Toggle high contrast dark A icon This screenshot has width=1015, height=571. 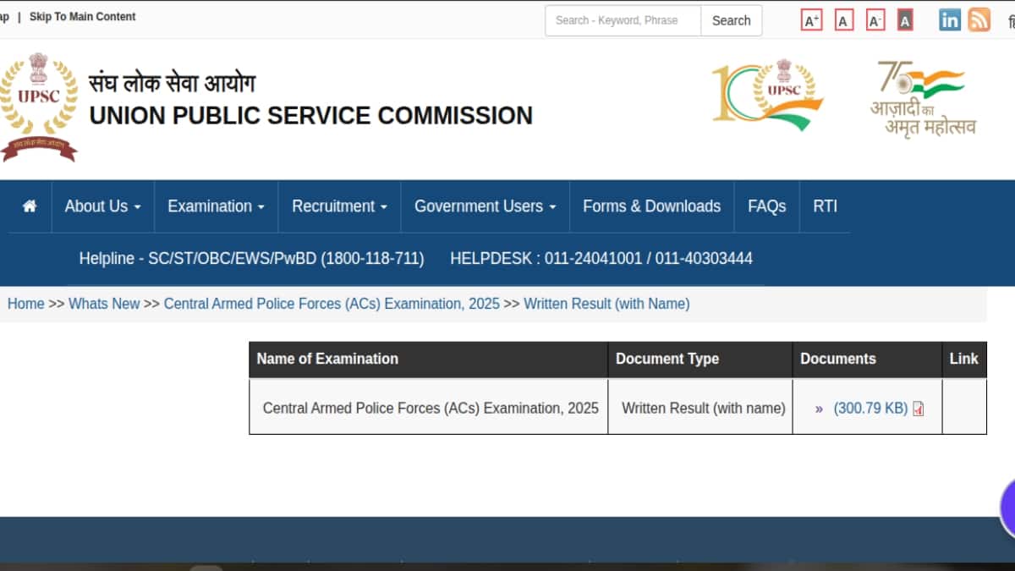tap(905, 21)
